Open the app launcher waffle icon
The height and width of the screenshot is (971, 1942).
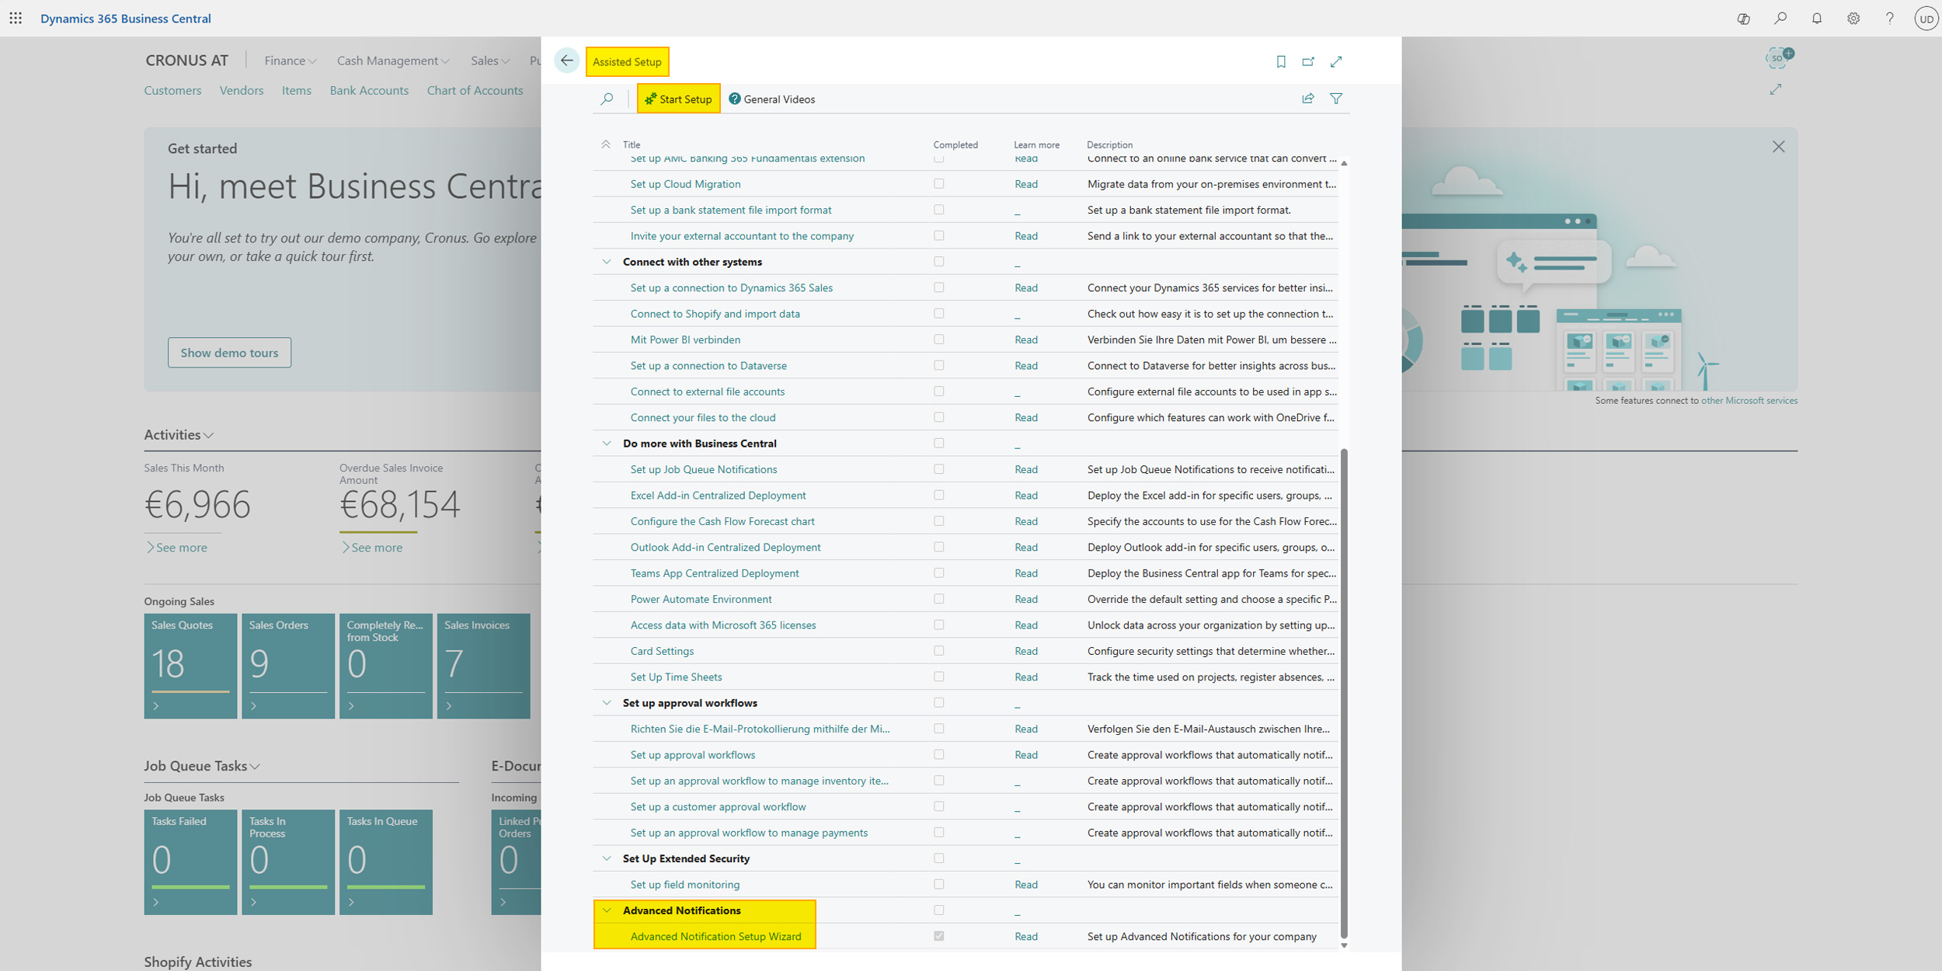tap(16, 18)
